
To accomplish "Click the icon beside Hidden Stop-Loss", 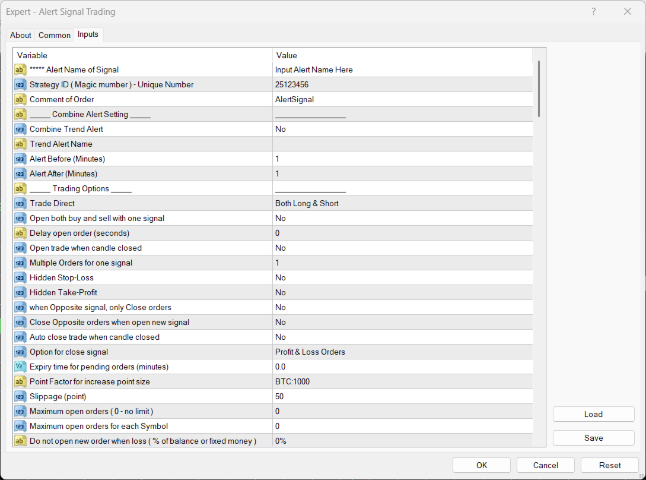I will pyautogui.click(x=20, y=278).
